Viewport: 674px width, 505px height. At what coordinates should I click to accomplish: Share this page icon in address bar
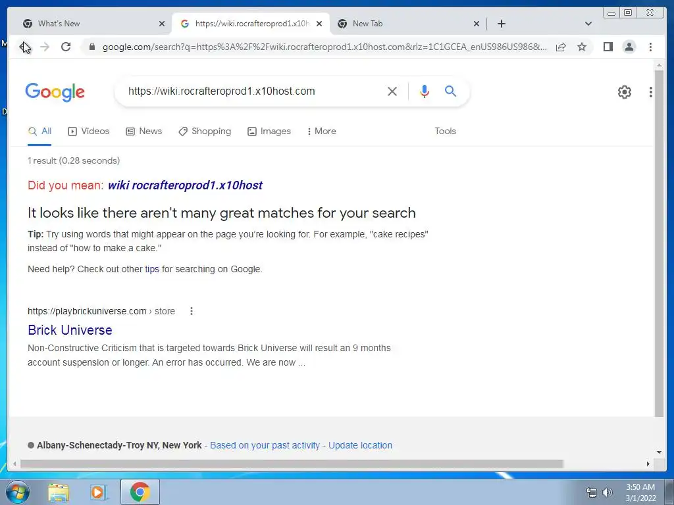561,47
